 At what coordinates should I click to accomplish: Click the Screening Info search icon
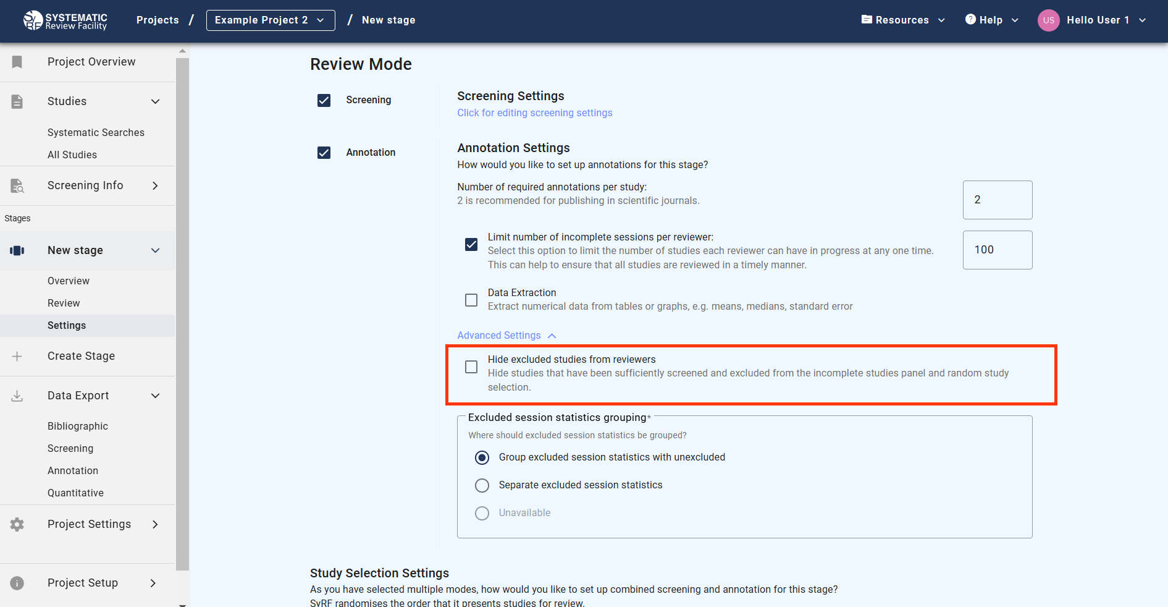17,185
